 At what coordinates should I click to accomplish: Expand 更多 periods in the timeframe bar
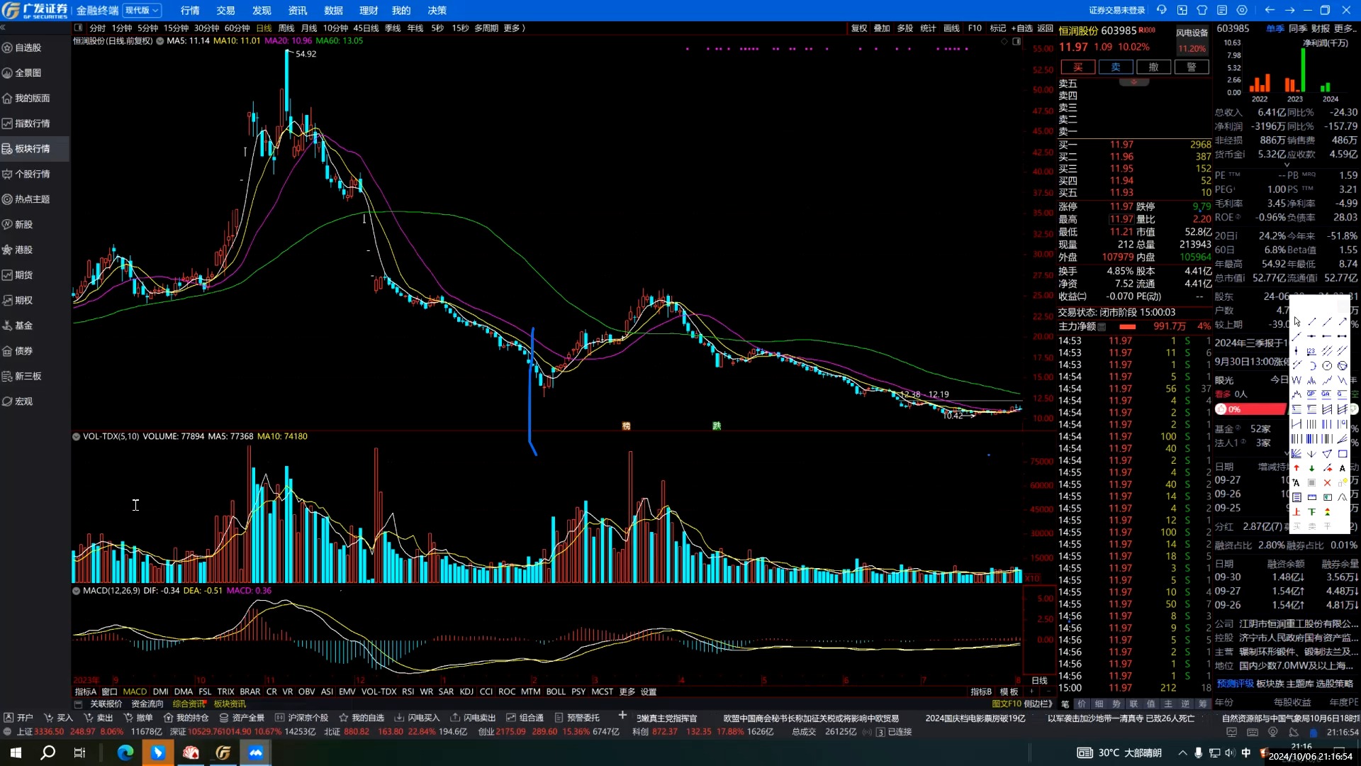click(x=513, y=28)
